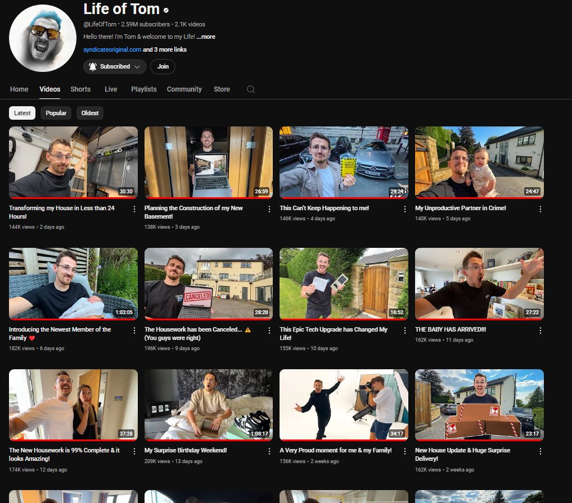This screenshot has height=503, width=572.
Task: Select the Latest sort filter
Action: pyautogui.click(x=22, y=113)
